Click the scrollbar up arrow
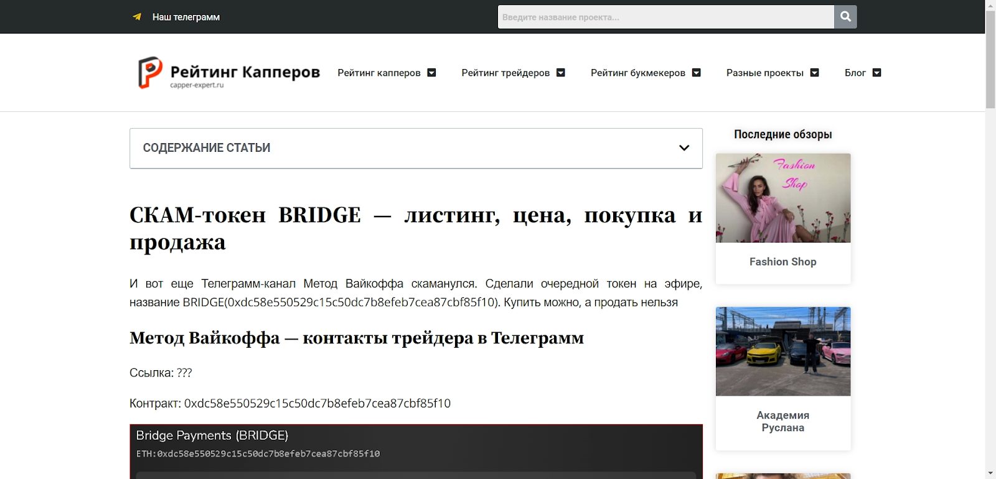This screenshot has width=996, height=479. [990, 5]
